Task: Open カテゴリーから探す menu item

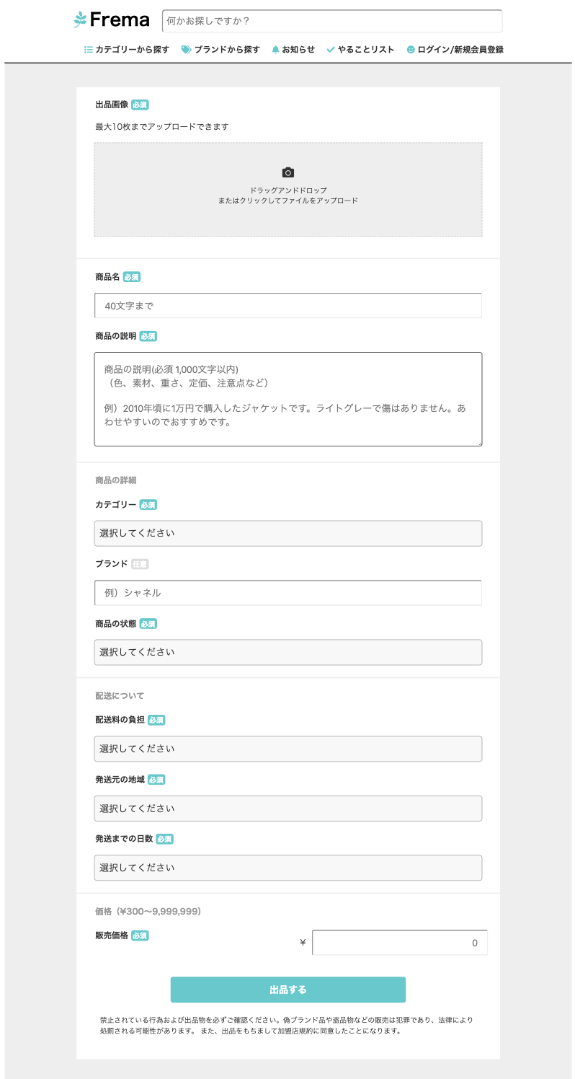Action: click(132, 50)
